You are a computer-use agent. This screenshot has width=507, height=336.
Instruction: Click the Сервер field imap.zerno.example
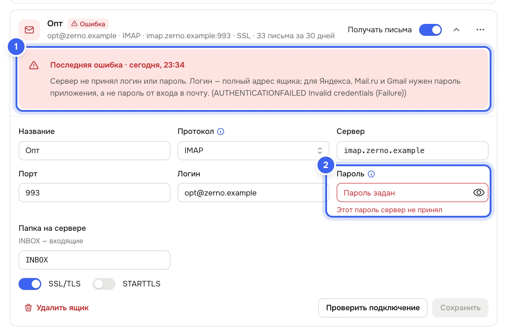pyautogui.click(x=412, y=150)
